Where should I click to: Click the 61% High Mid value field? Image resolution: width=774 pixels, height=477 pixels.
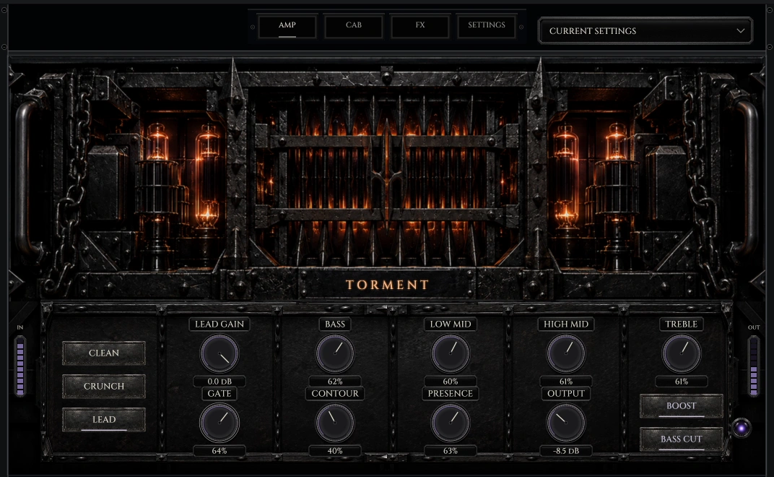click(565, 382)
